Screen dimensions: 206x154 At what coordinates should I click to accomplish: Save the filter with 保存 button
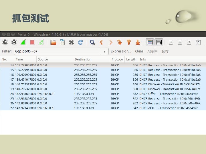pos(165,51)
